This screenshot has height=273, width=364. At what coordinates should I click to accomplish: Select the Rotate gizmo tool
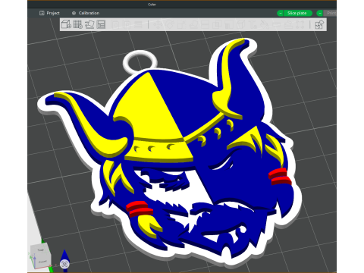tap(169, 24)
